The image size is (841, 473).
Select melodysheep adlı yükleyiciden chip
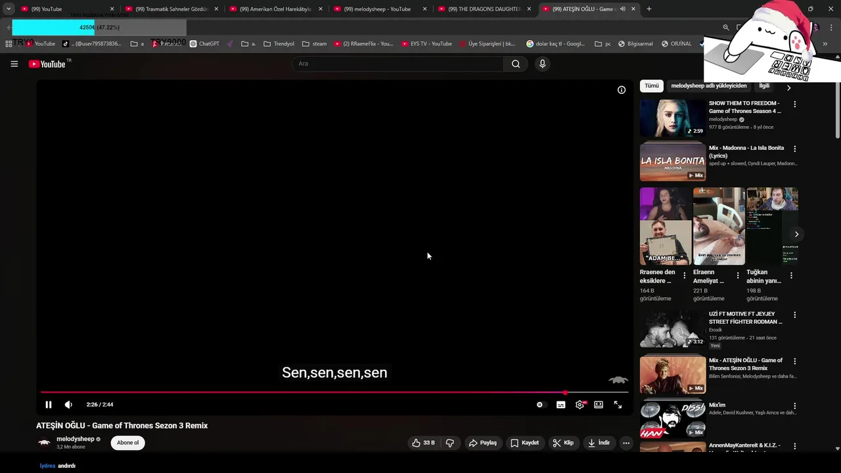709,86
